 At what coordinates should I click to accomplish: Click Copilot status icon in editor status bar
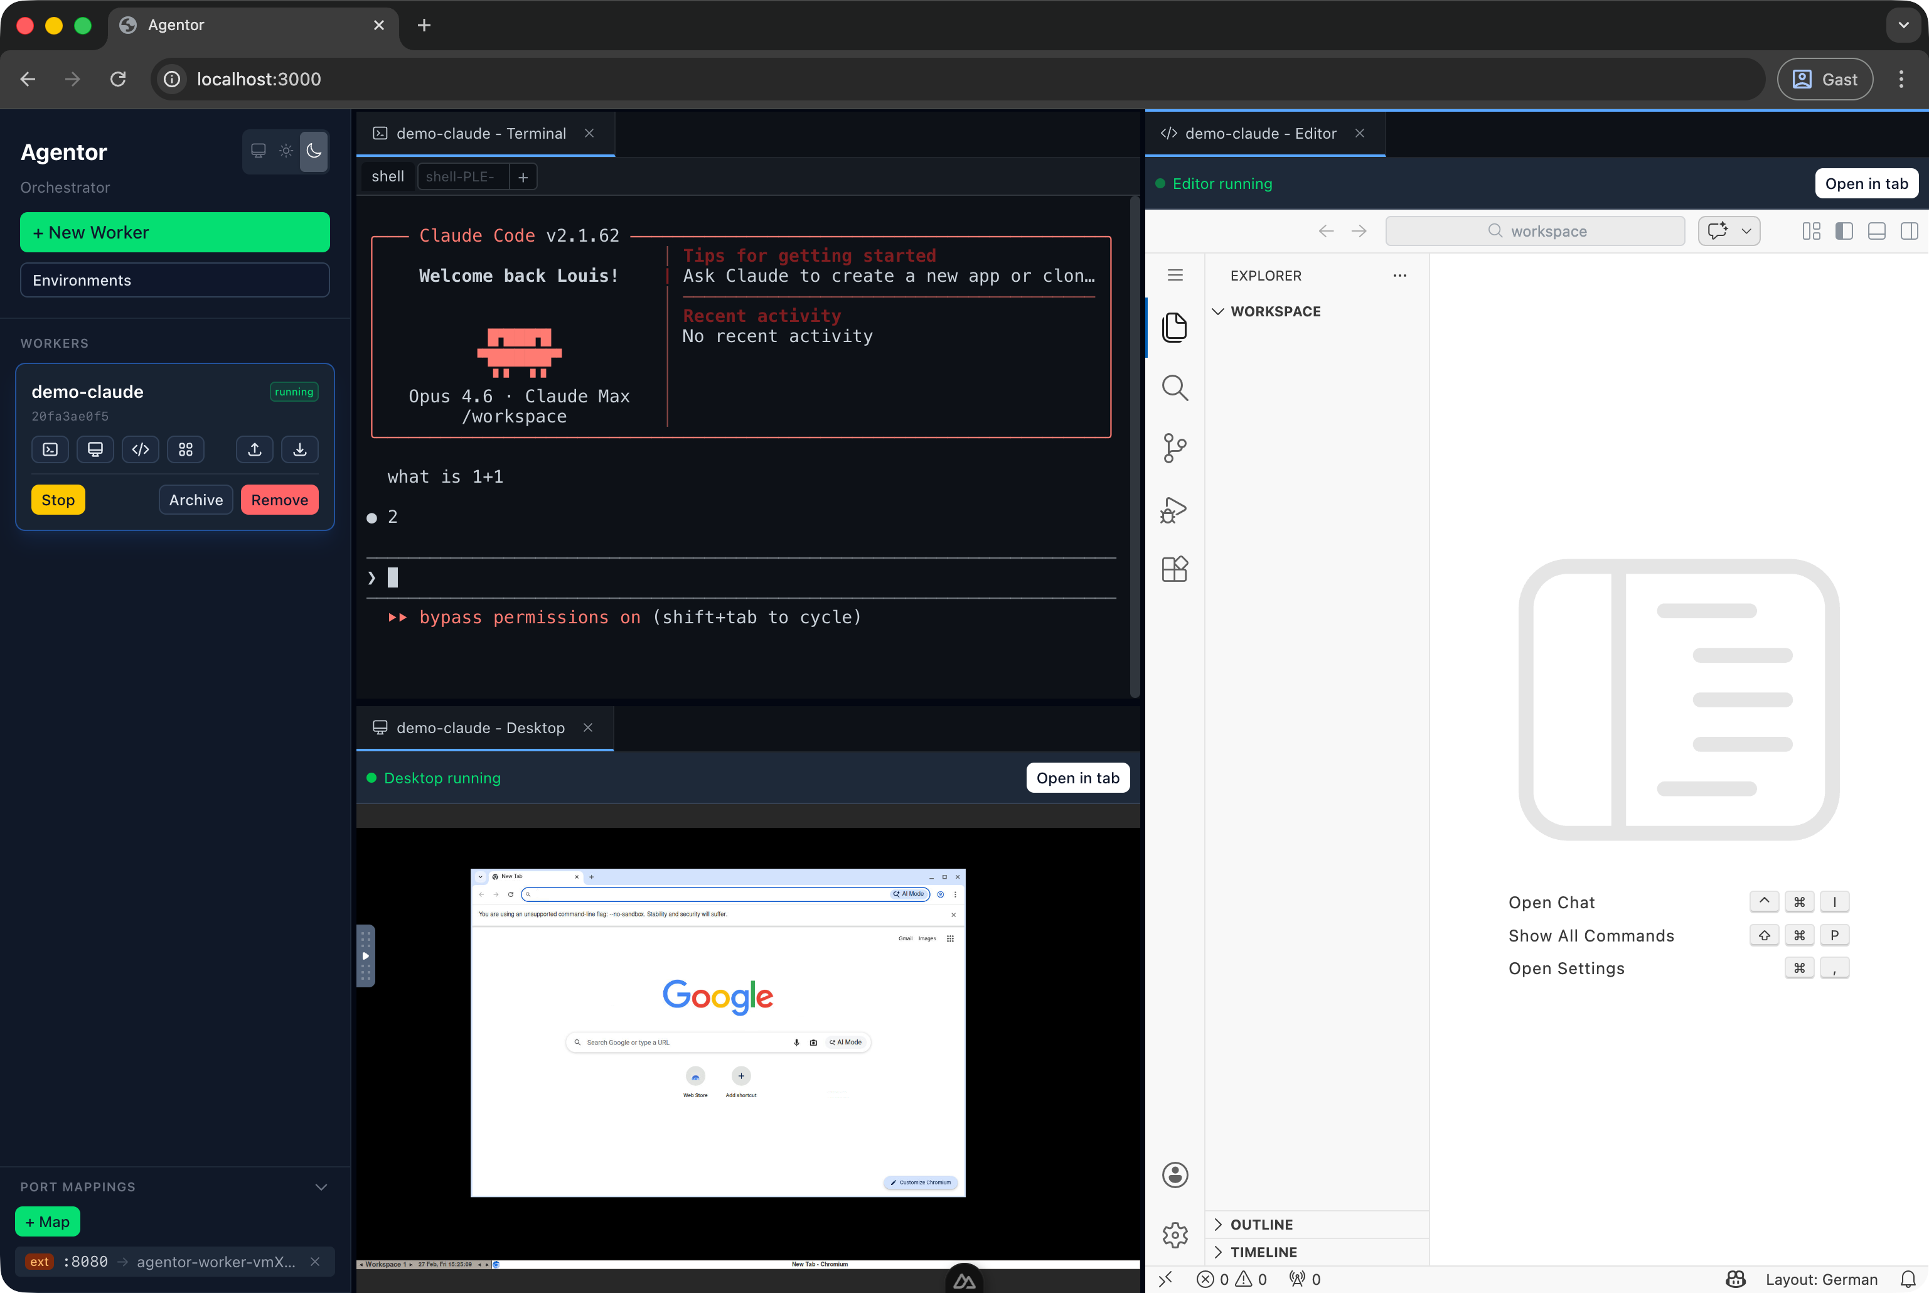1735,1279
